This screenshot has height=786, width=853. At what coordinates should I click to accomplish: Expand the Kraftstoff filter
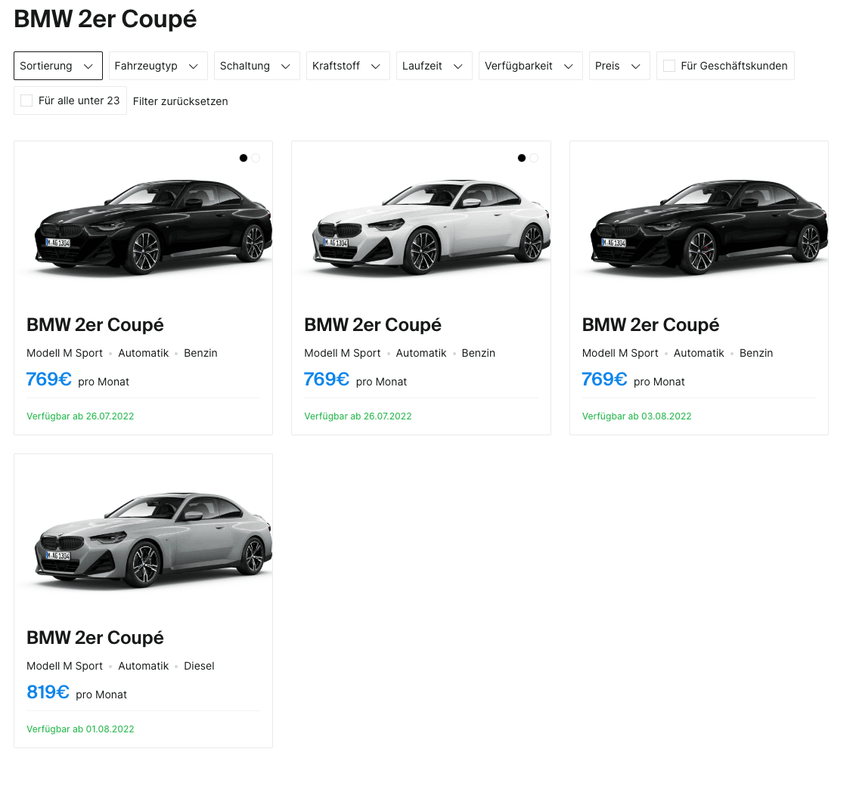[347, 66]
